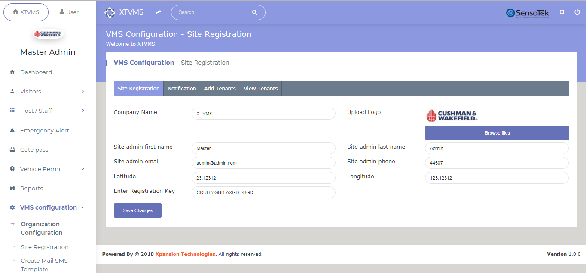The width and height of the screenshot is (586, 273).
Task: Switch to the Notification tab
Action: click(x=182, y=89)
